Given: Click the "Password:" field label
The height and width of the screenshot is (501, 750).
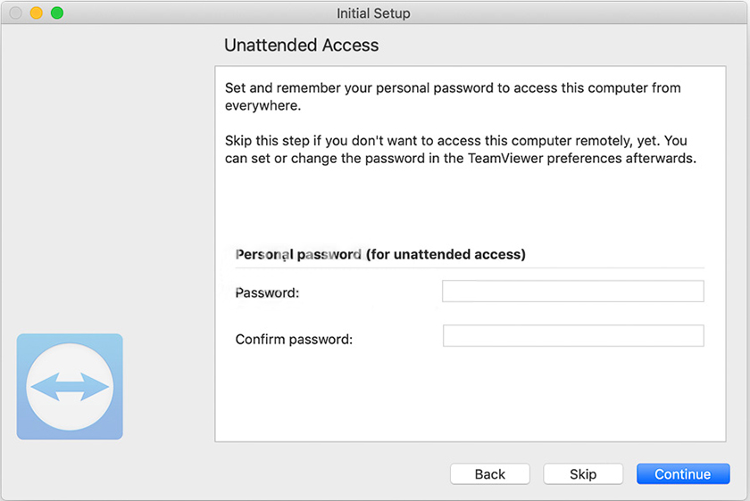Looking at the screenshot, I should (x=267, y=292).
